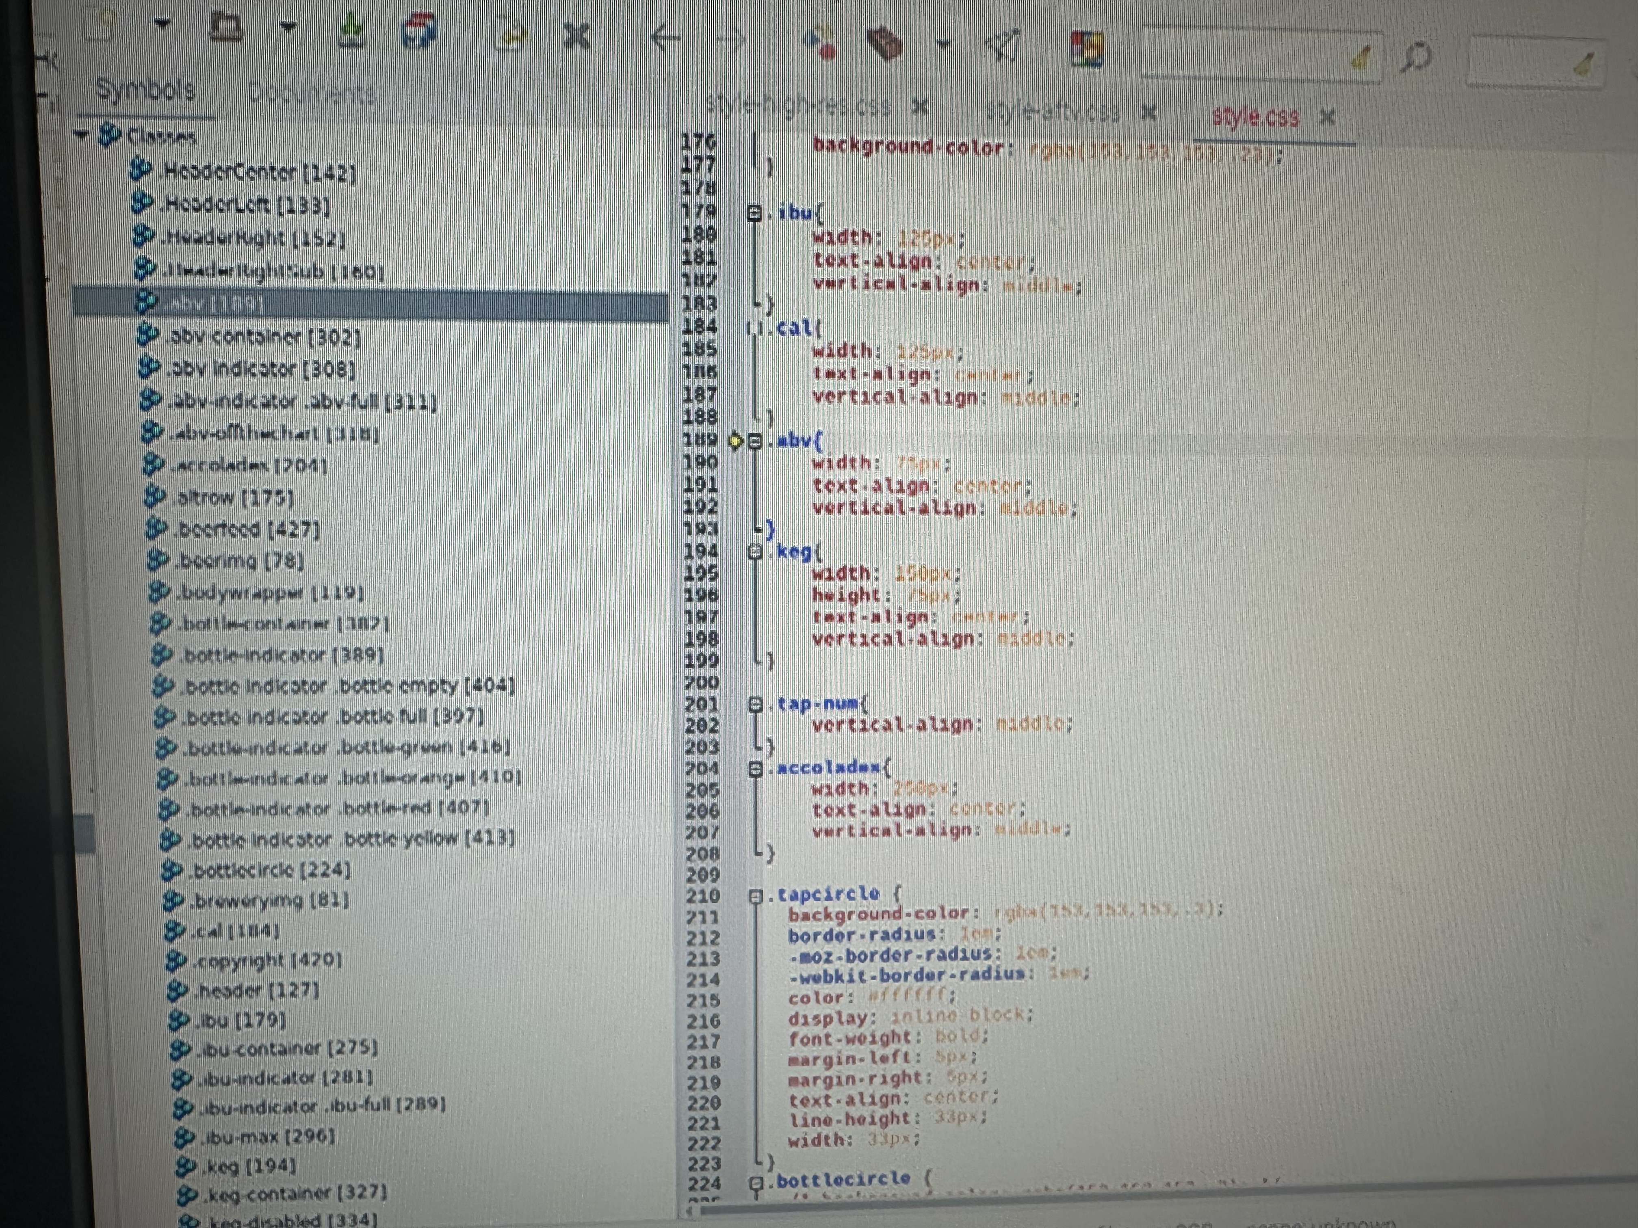
Task: Close the style-aftv.css tab
Action: (1148, 113)
